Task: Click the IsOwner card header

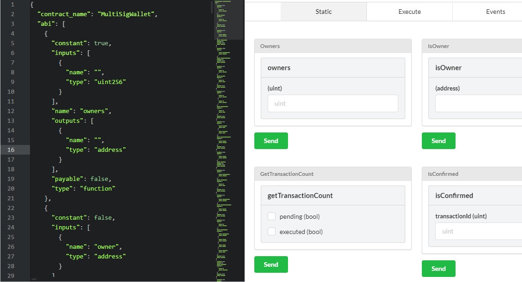Action: coord(472,46)
